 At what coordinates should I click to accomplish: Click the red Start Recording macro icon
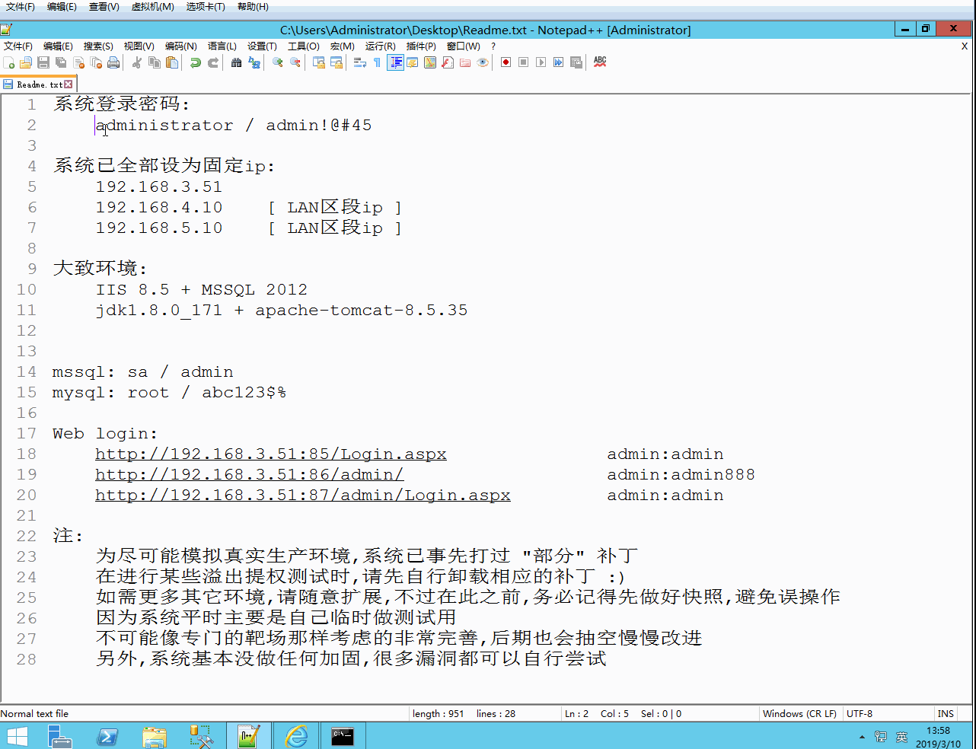click(x=506, y=62)
